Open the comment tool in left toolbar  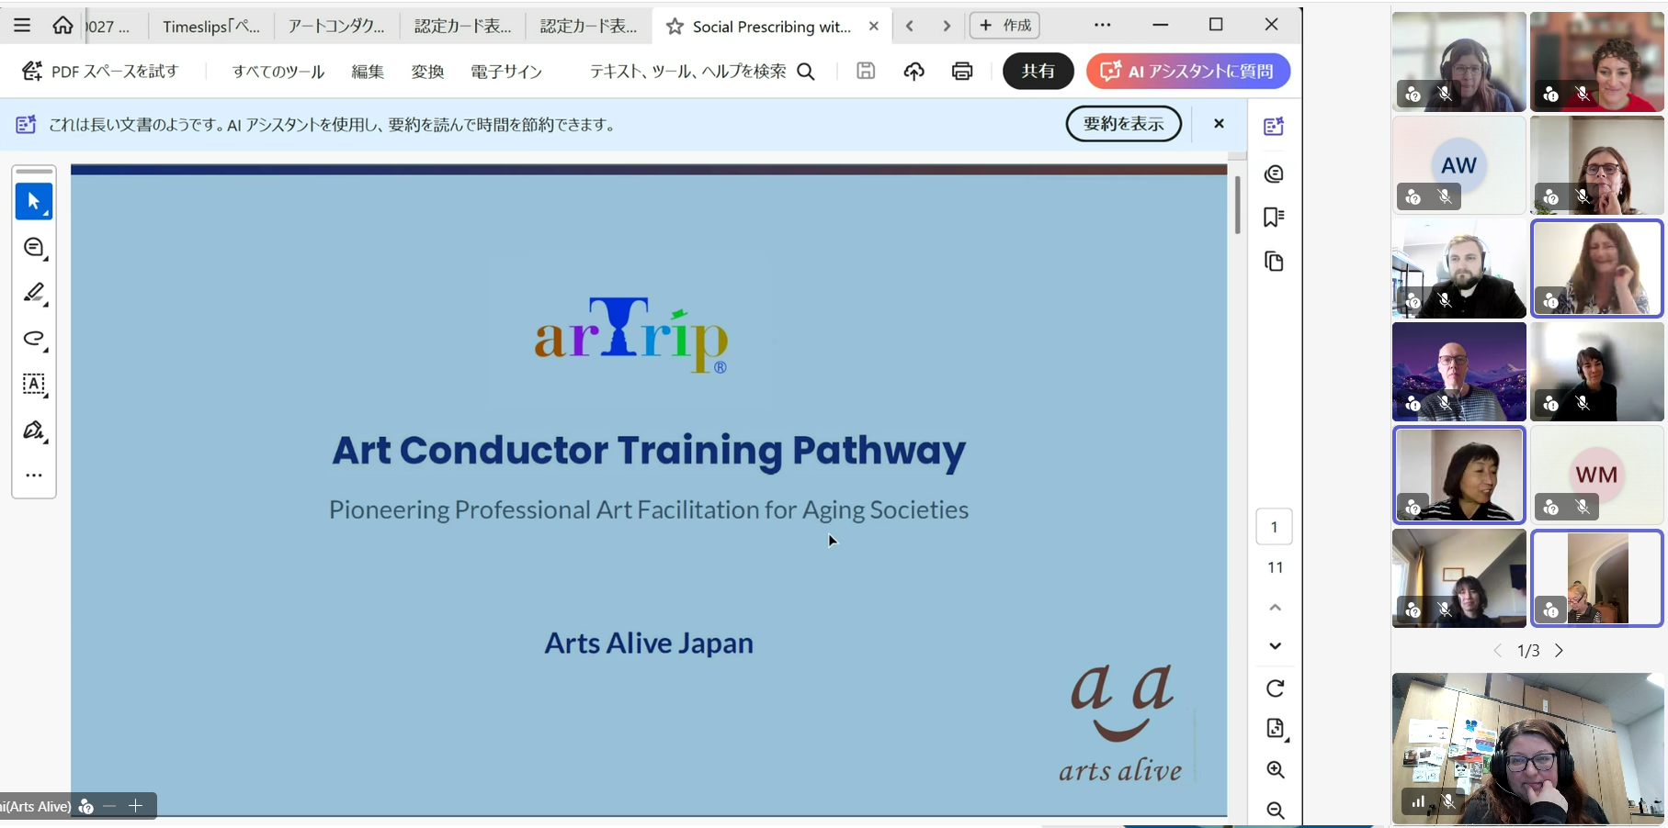coord(34,247)
